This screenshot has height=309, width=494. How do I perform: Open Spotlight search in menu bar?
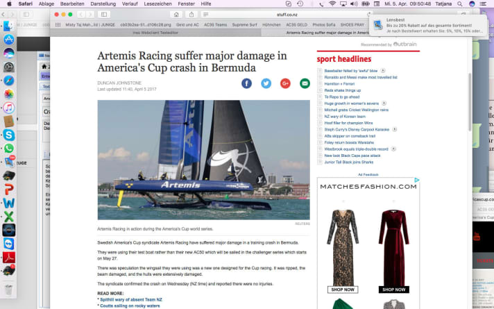click(460, 3)
